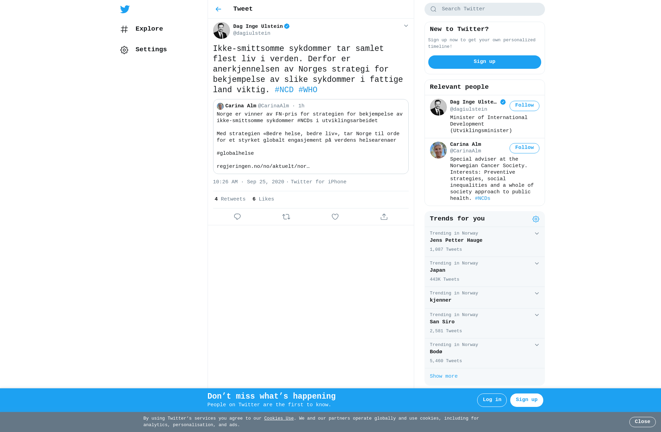Expand options for San Siro trend
The width and height of the screenshot is (661, 432).
click(x=537, y=315)
